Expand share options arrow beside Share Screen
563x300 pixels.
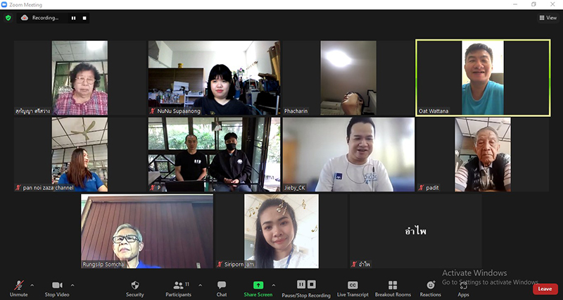pyautogui.click(x=274, y=285)
